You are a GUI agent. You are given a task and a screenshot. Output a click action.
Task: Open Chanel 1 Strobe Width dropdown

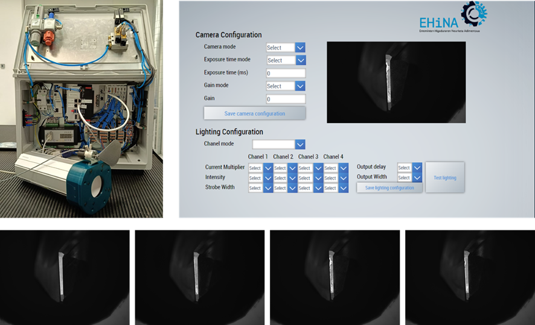pyautogui.click(x=260, y=188)
